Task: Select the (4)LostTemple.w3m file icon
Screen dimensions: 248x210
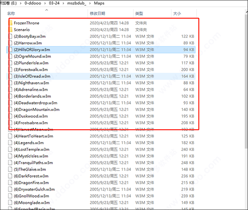Action: pos(10,150)
